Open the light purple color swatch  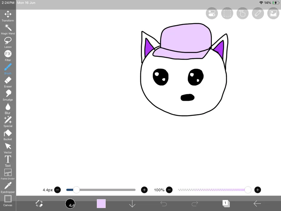101,203
